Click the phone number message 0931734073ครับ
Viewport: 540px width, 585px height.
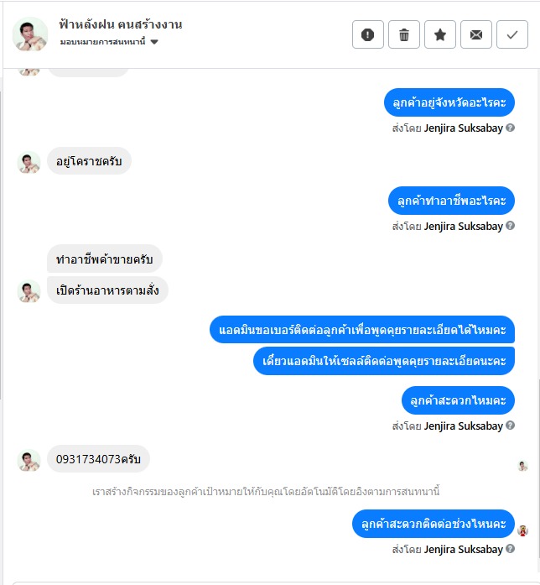tap(98, 459)
